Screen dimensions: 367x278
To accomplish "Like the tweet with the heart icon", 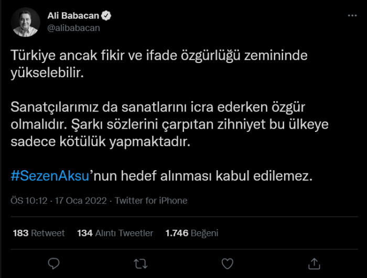I will [227, 263].
